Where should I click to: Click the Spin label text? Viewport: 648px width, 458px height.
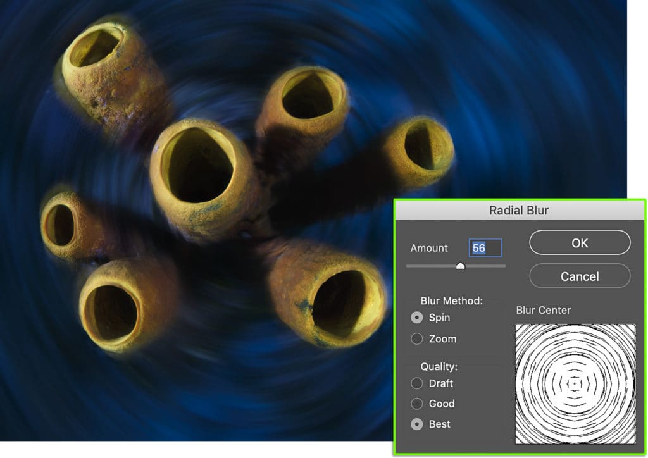pyautogui.click(x=439, y=318)
